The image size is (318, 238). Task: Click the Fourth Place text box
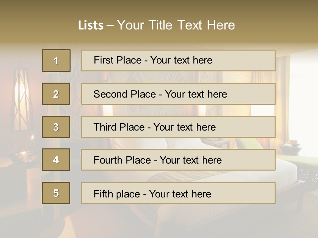click(178, 160)
